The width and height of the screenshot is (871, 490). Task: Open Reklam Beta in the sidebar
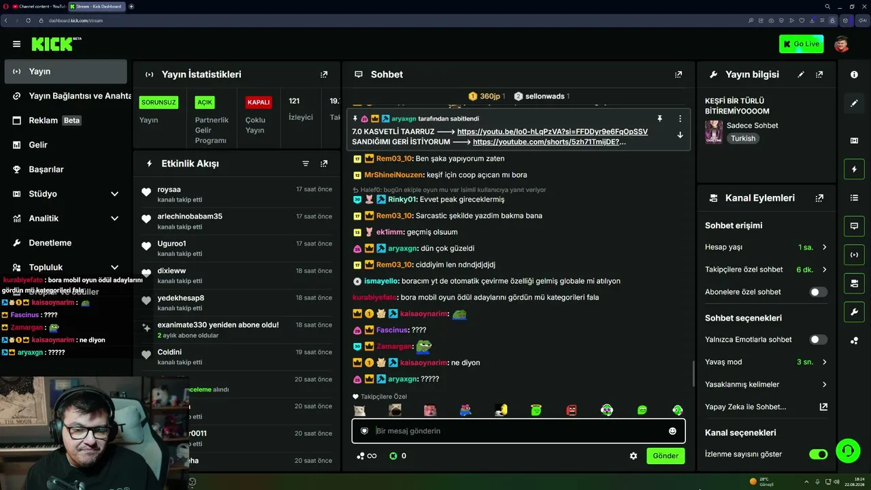click(66, 120)
